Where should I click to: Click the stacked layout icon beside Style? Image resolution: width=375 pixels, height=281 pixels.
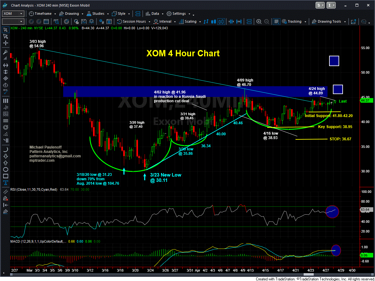[138, 14]
